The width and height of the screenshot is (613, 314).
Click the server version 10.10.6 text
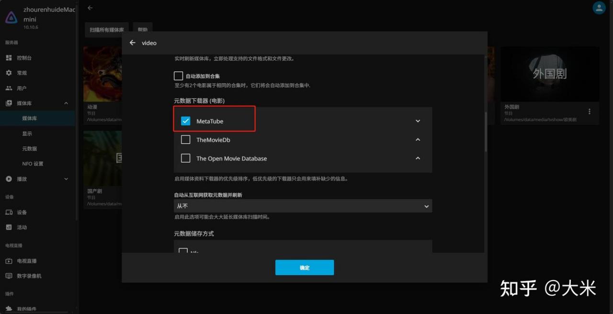coord(31,27)
